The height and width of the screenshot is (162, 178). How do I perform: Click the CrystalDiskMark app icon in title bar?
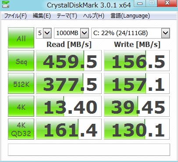6,4
